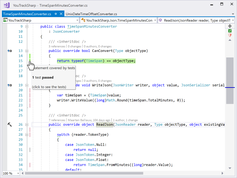Screen dimensions: 237x178
Task: Click the green coverage marker on line 14
Action: [30, 56]
